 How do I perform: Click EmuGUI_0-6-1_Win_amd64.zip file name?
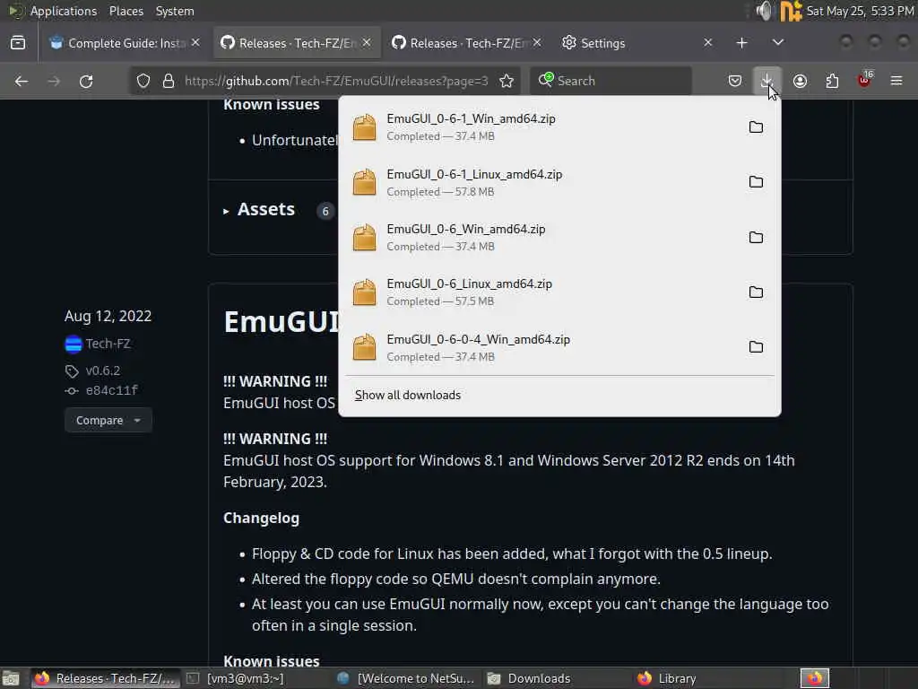[x=472, y=118]
